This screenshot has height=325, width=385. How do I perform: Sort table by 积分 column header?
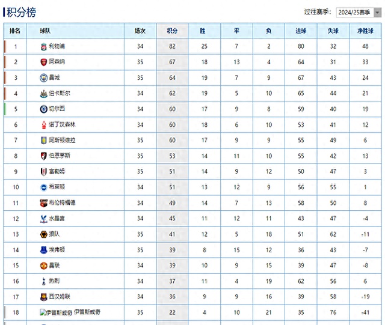point(172,31)
